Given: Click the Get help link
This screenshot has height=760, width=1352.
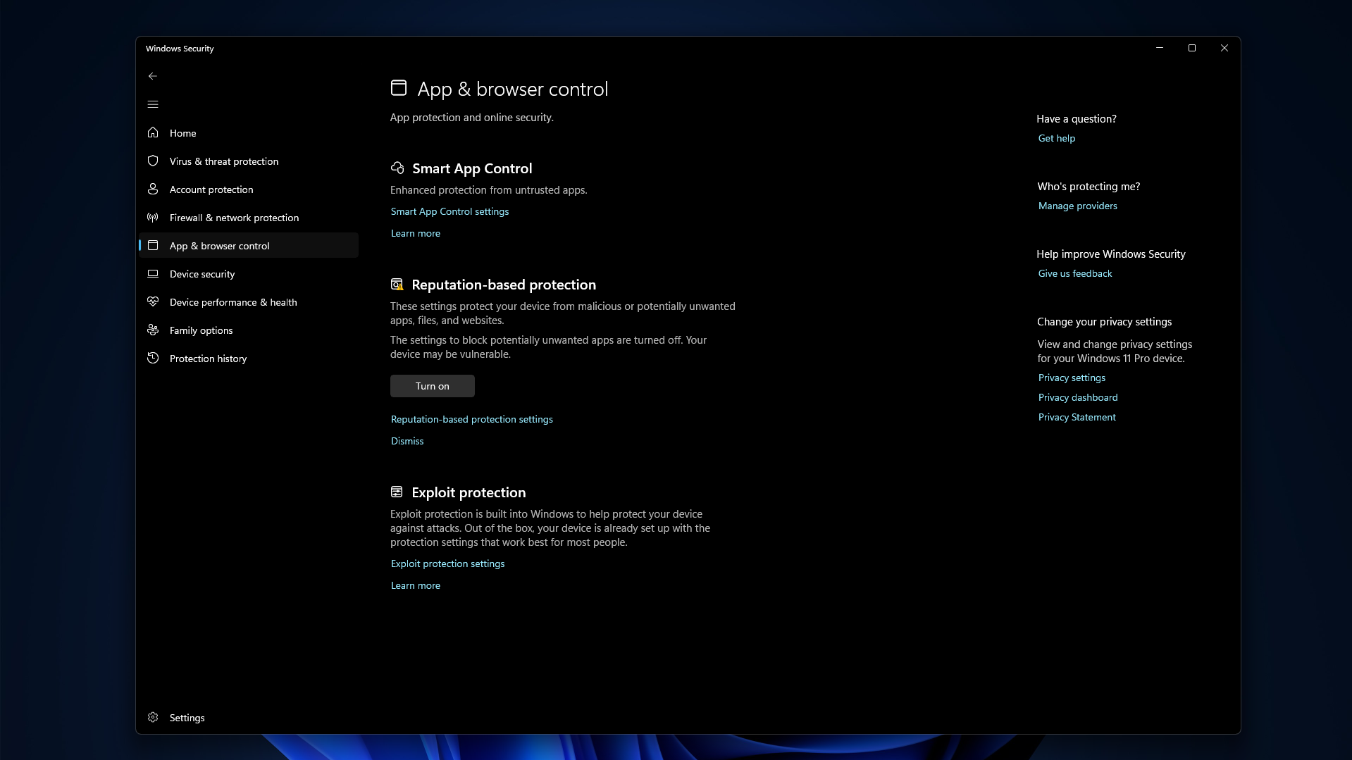Looking at the screenshot, I should 1056,138.
